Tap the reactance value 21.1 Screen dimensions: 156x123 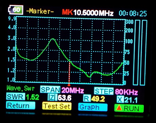pyautogui.click(x=131, y=100)
